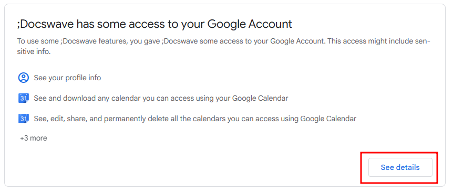Screen dimensions: 453x193
Task: Select 'See your profile info' permission text
Action: [67, 78]
